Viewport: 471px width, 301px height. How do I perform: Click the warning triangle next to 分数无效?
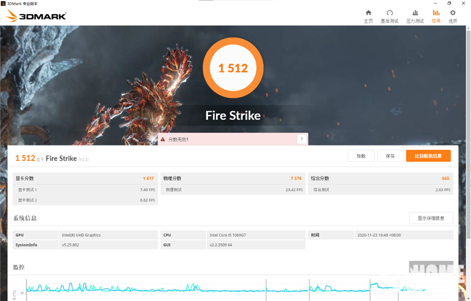pyautogui.click(x=163, y=140)
